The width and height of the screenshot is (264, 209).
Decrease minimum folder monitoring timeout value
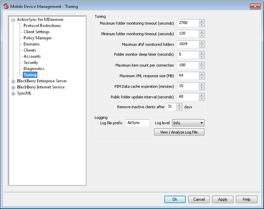[202, 36]
